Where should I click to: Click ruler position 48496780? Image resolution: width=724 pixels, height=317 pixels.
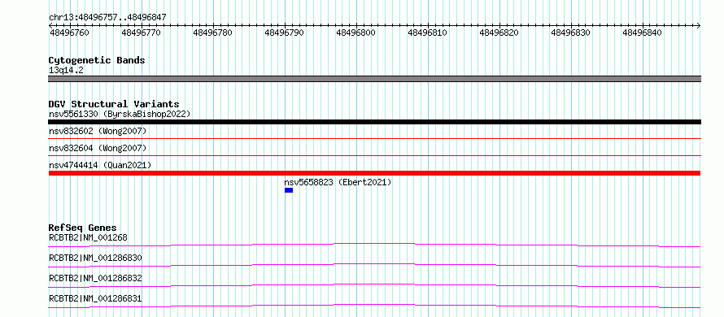coord(212,33)
